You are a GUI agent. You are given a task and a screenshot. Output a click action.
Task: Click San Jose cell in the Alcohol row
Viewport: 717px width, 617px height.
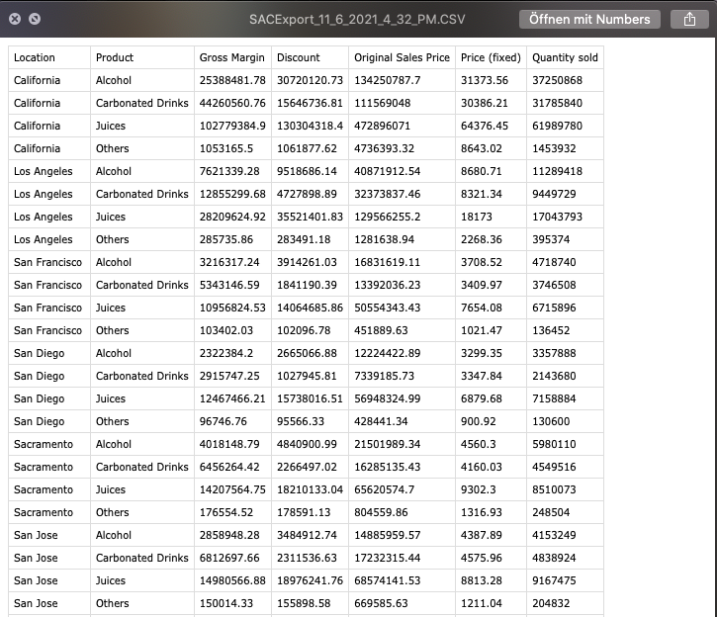tap(36, 535)
